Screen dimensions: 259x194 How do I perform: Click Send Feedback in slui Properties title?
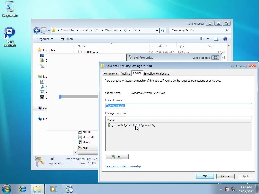point(201,58)
